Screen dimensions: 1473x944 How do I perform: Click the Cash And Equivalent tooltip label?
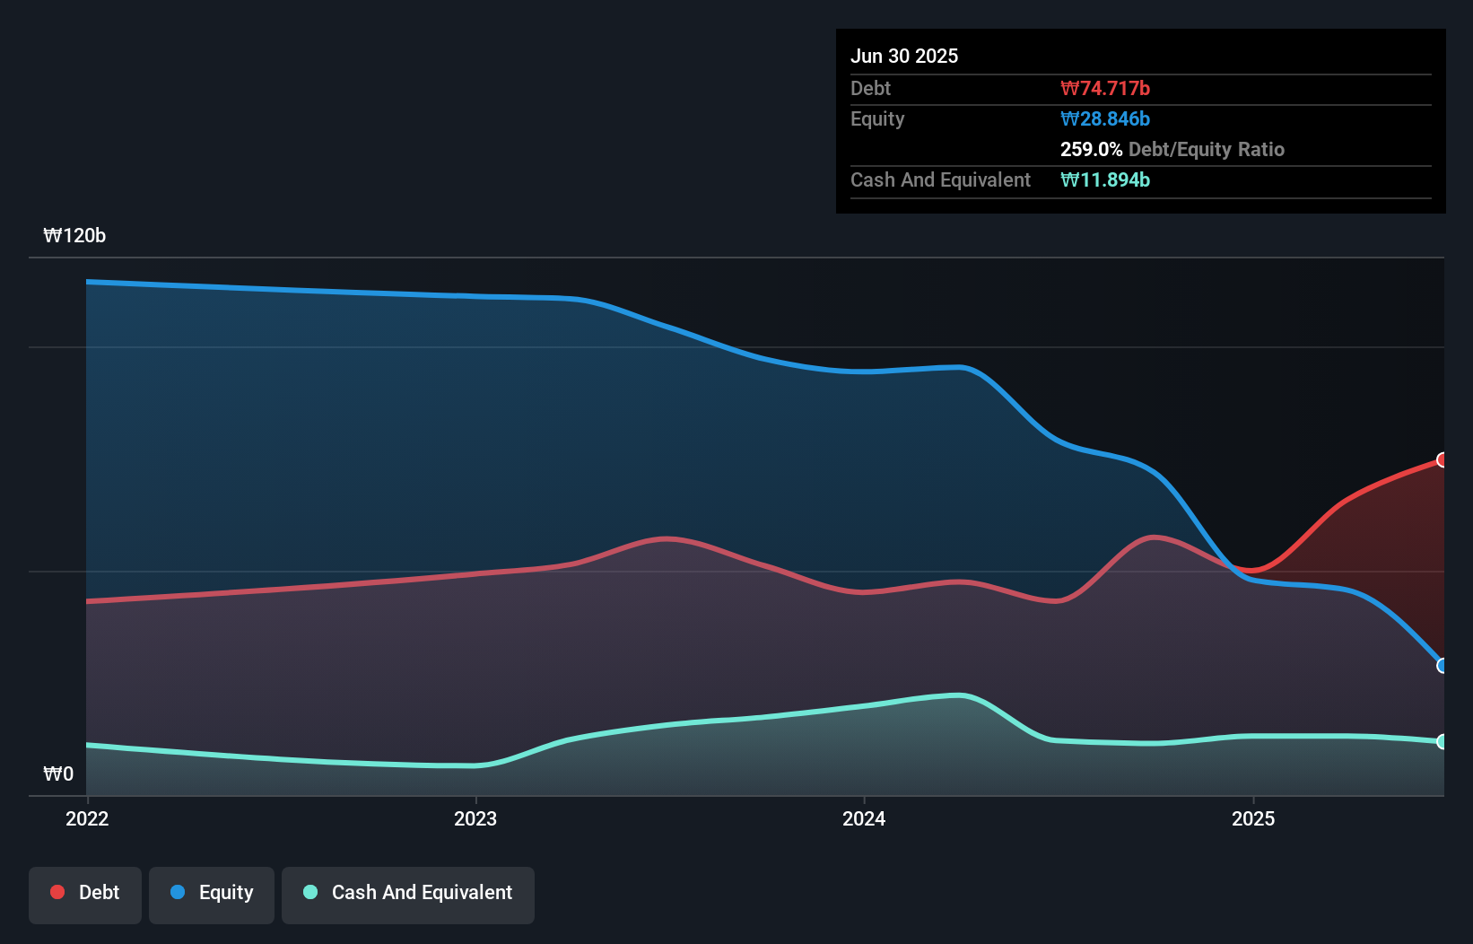(940, 179)
